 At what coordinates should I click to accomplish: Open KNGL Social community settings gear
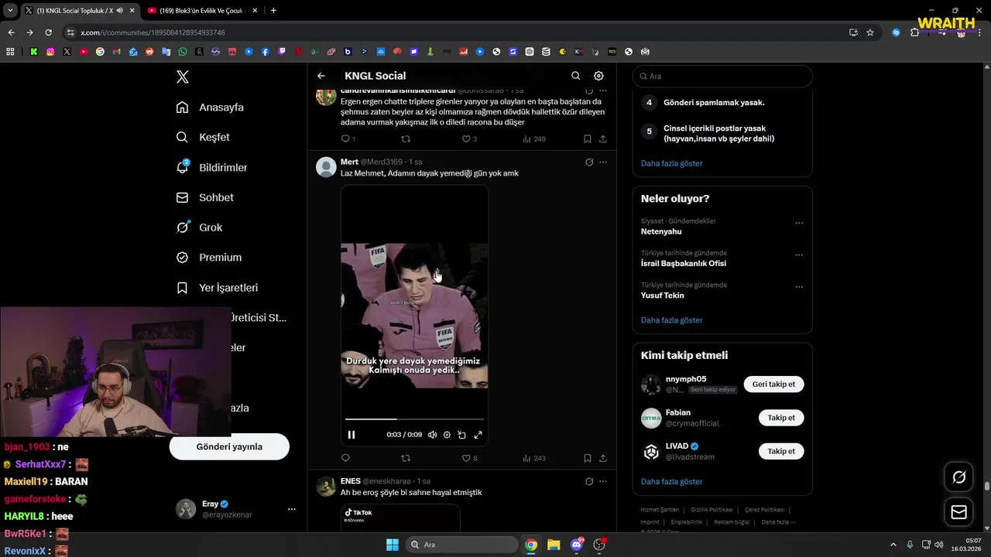pos(598,76)
